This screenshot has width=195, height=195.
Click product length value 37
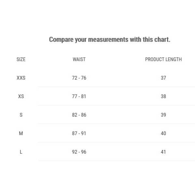(x=163, y=78)
